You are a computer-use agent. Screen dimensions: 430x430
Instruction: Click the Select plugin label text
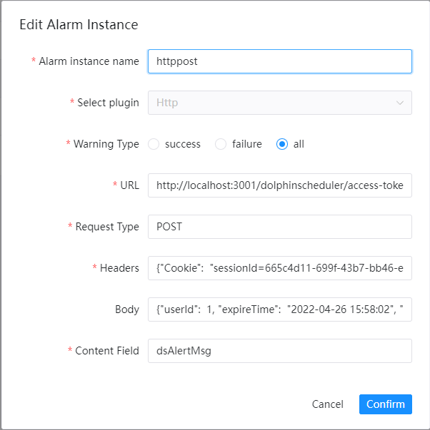coord(108,103)
